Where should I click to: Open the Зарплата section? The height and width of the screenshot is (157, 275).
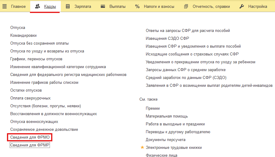coord(83,6)
